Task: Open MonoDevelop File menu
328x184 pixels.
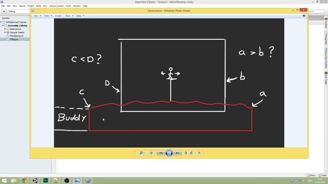Action: (3, 6)
